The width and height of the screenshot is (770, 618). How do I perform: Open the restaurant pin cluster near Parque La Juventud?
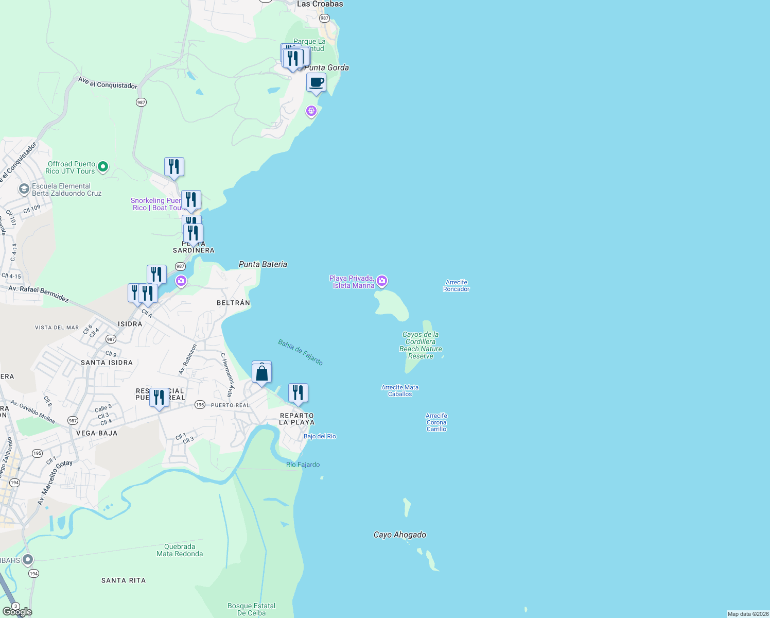pyautogui.click(x=293, y=58)
